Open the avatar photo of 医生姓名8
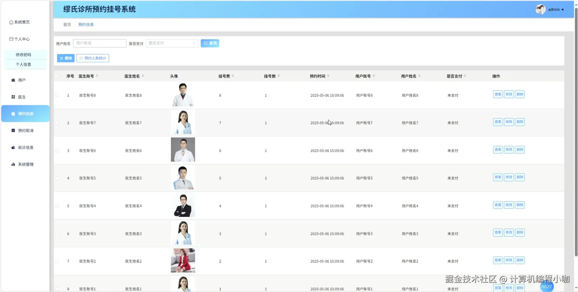The width and height of the screenshot is (578, 292). pyautogui.click(x=183, y=95)
